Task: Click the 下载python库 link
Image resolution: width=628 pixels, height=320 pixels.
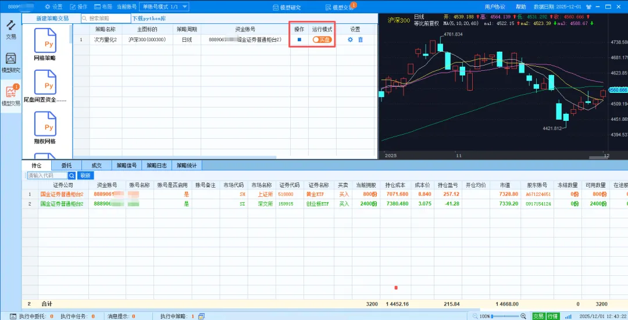Action: pos(149,19)
